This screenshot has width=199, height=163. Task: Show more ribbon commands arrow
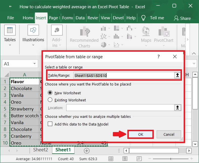(188, 39)
